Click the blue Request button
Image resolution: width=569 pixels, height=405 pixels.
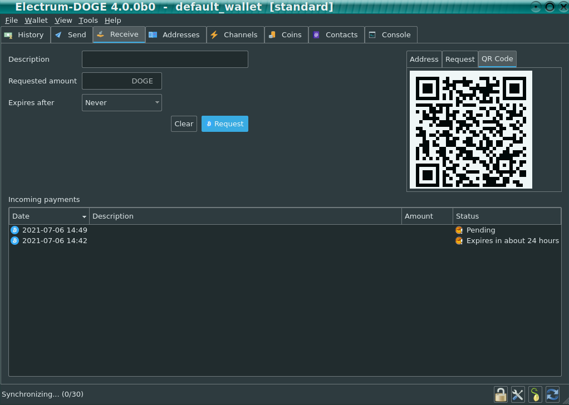[x=225, y=124]
